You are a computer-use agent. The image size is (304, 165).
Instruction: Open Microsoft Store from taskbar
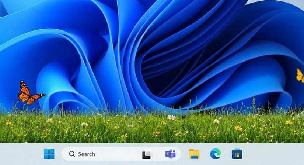click(237, 154)
